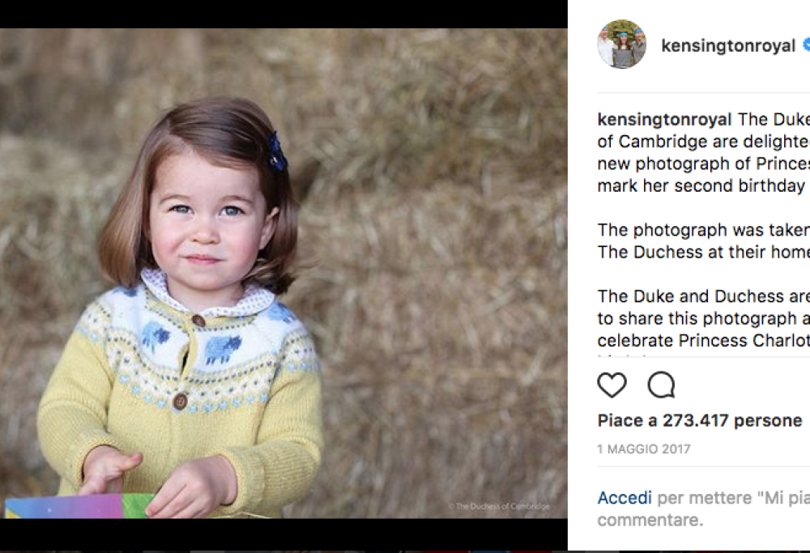The height and width of the screenshot is (553, 810).
Task: Click the brown cardigan button
Action: tap(181, 400)
